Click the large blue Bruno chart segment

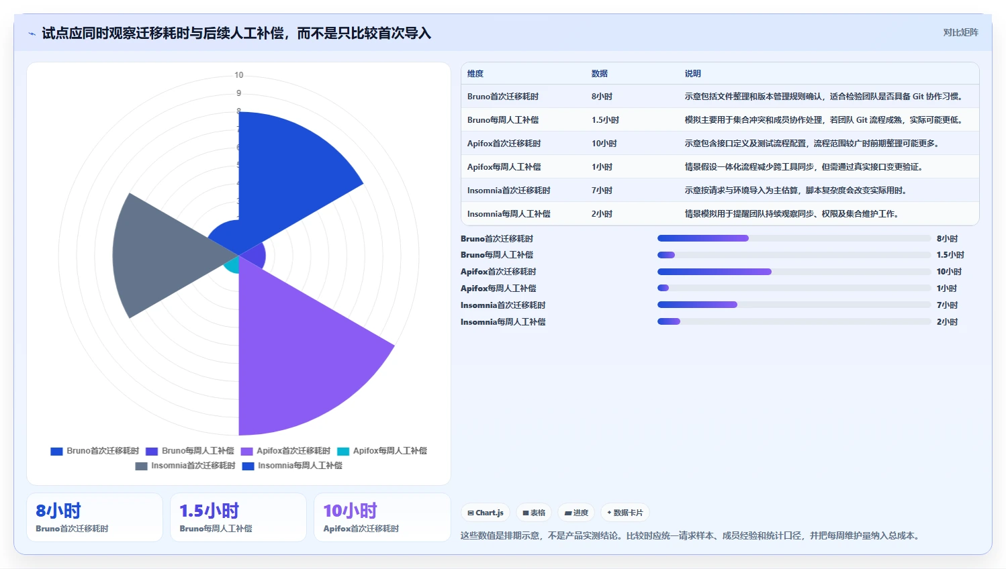289,181
